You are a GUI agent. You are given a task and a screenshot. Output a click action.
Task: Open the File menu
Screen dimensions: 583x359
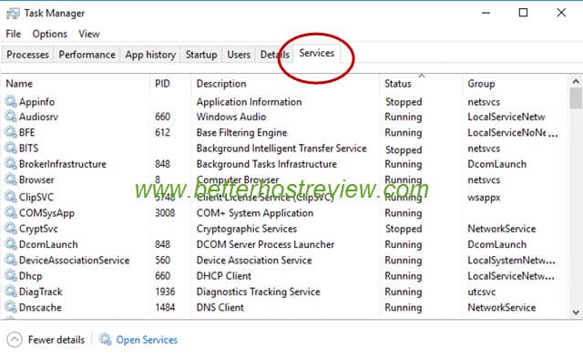coord(14,34)
